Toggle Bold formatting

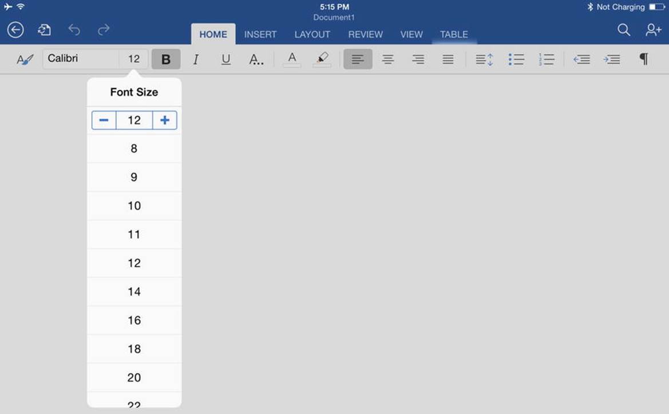[166, 59]
